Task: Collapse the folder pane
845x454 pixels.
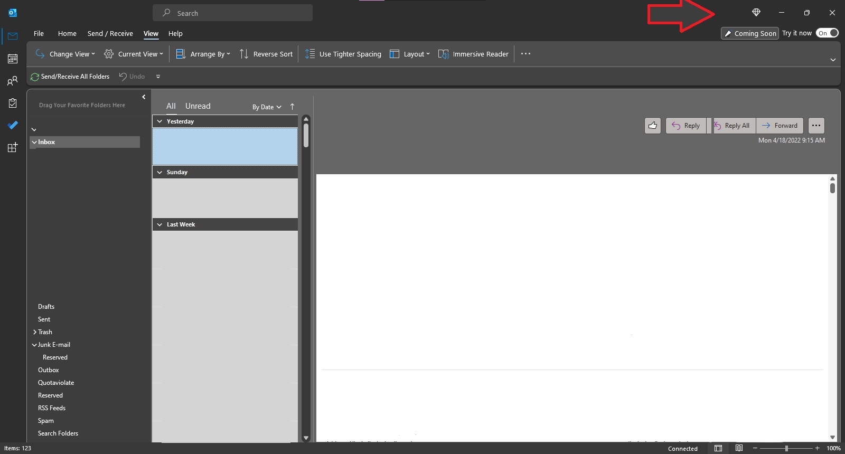Action: tap(144, 97)
